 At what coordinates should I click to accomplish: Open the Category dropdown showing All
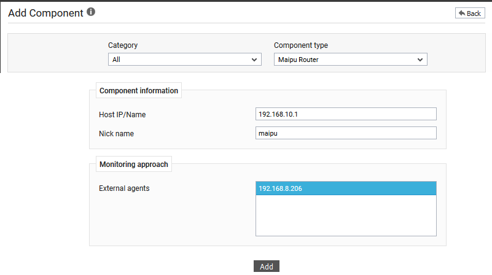185,60
